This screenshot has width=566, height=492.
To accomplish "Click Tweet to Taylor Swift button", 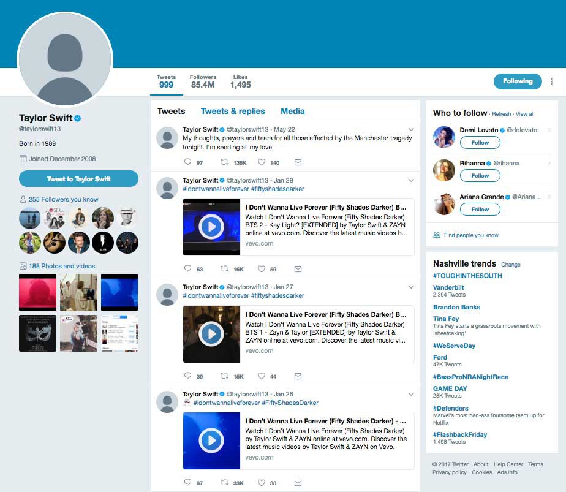I will click(78, 179).
